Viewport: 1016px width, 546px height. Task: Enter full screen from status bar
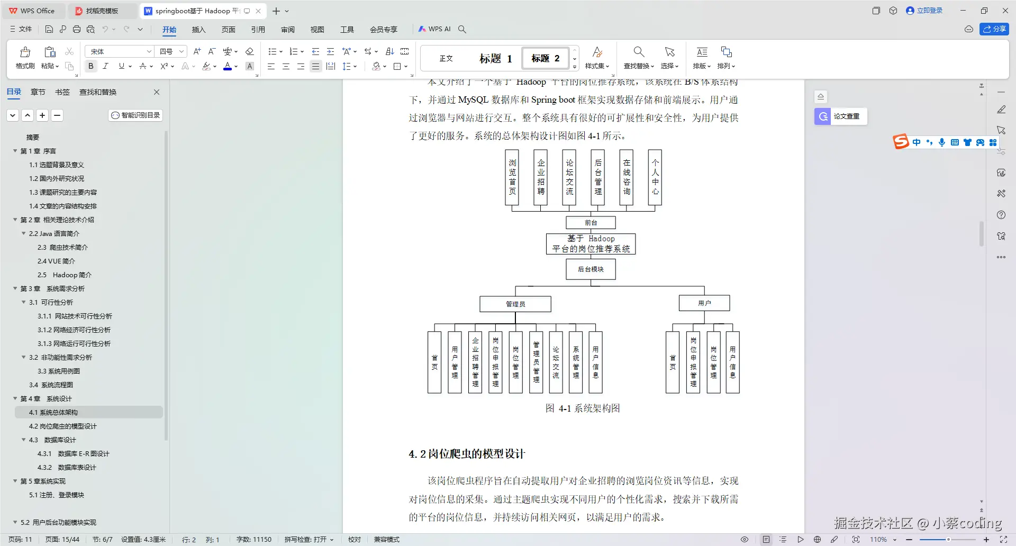[x=1003, y=540]
